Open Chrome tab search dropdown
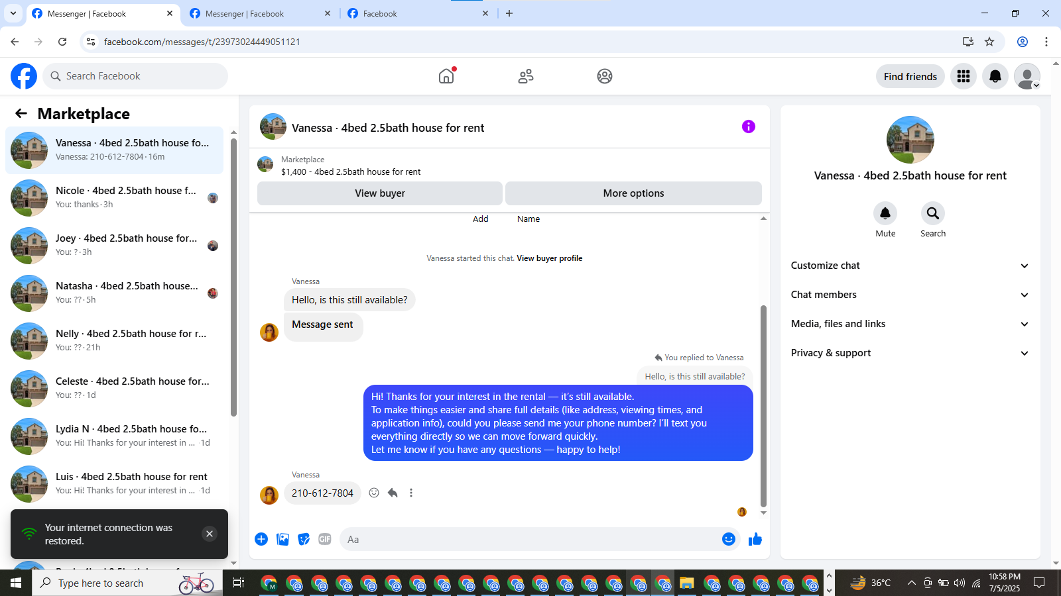 [x=13, y=13]
